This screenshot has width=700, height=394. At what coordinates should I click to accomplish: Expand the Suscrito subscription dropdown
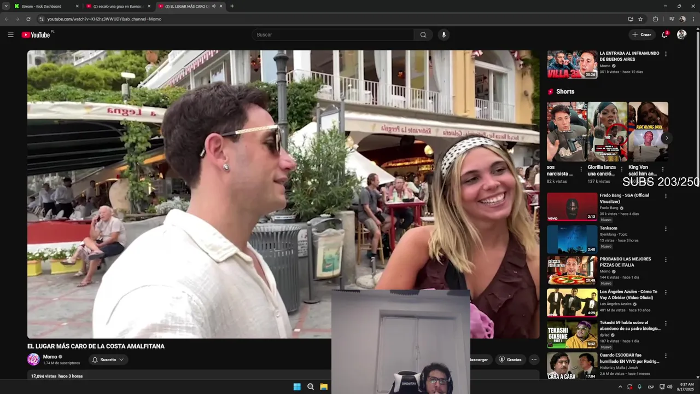pos(108,360)
